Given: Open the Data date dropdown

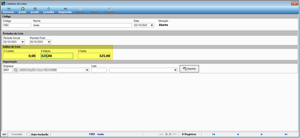Looking at the screenshot, I should click(152, 25).
